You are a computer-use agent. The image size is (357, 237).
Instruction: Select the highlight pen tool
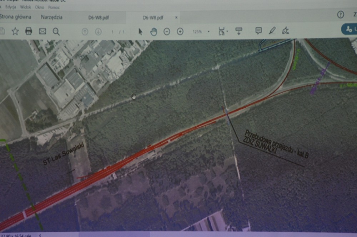272,31
